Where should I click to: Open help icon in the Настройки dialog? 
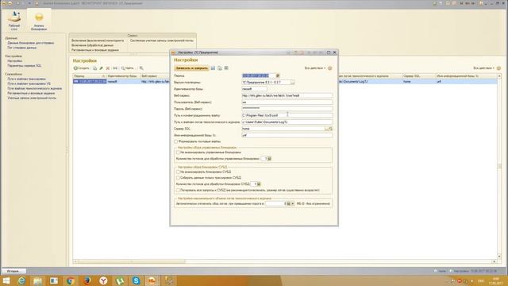[x=330, y=68]
